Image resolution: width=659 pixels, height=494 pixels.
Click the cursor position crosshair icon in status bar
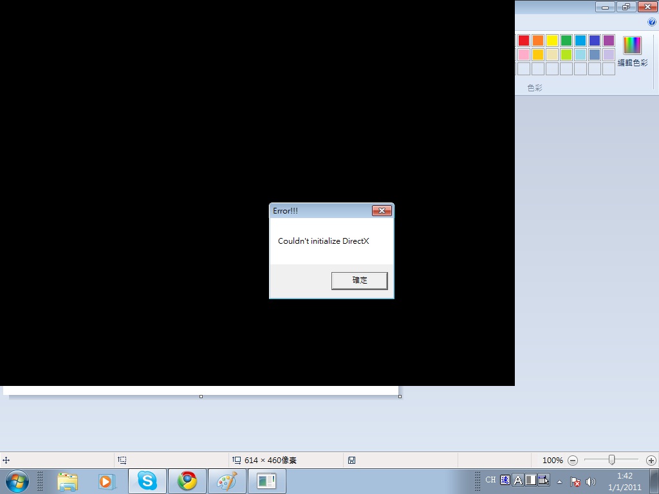coord(6,461)
